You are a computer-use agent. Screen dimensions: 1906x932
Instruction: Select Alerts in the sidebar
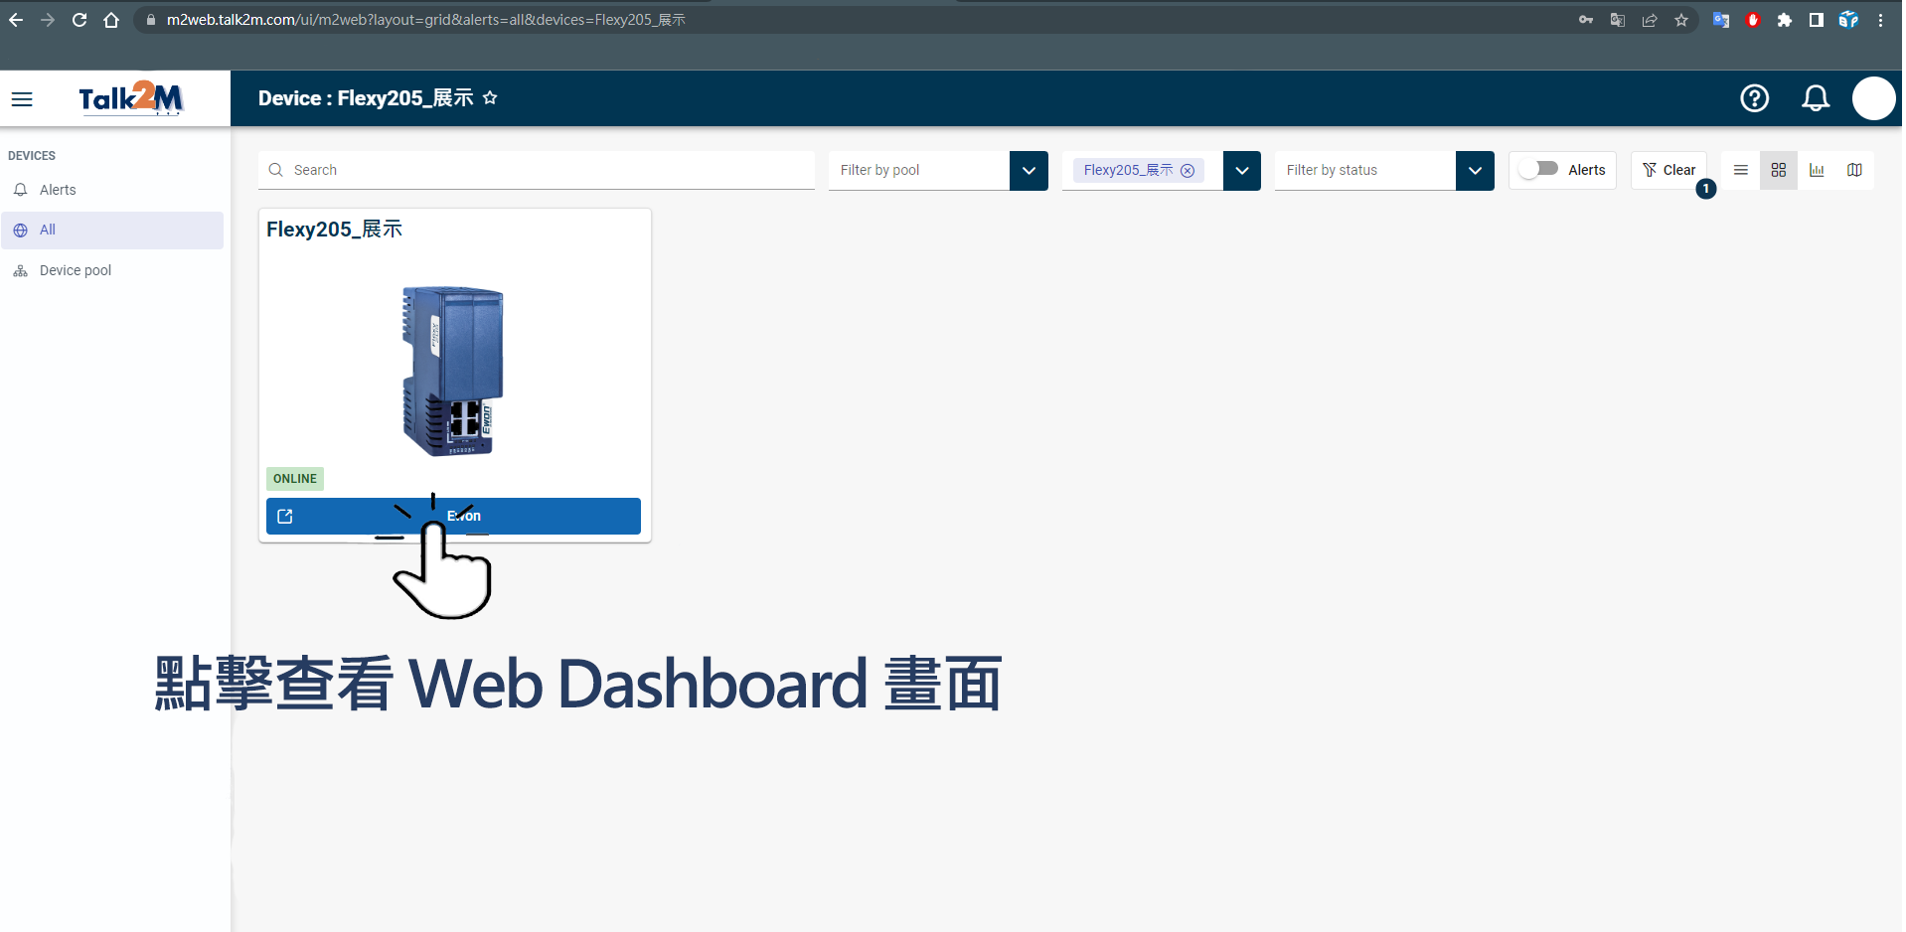coord(112,190)
